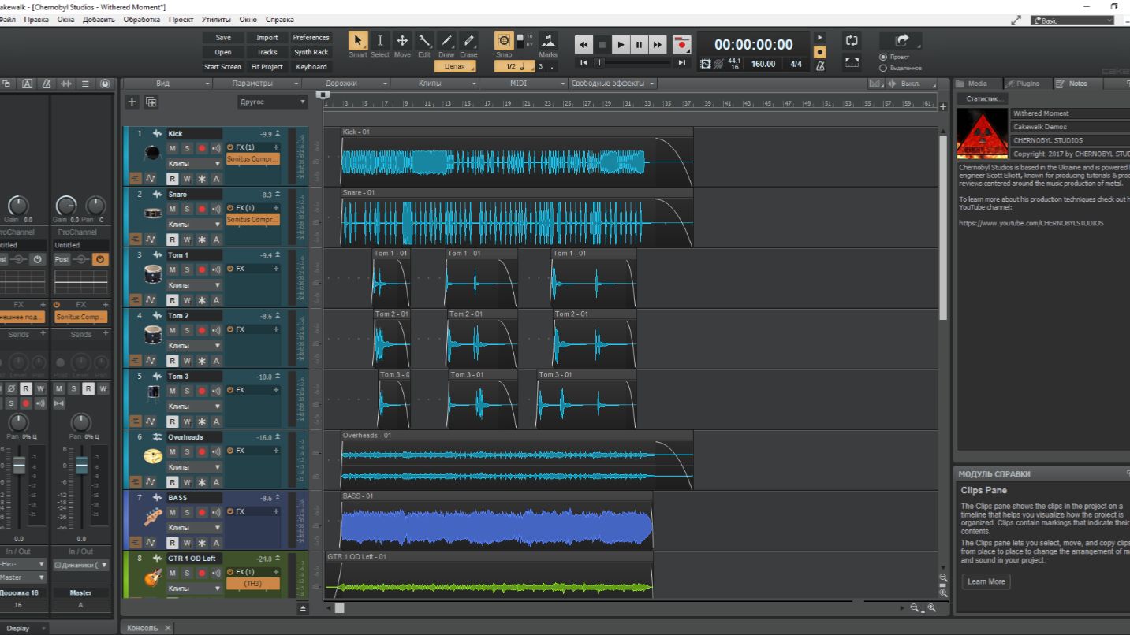
Task: Open the Клипы dropdown on Overheads track
Action: (x=194, y=467)
